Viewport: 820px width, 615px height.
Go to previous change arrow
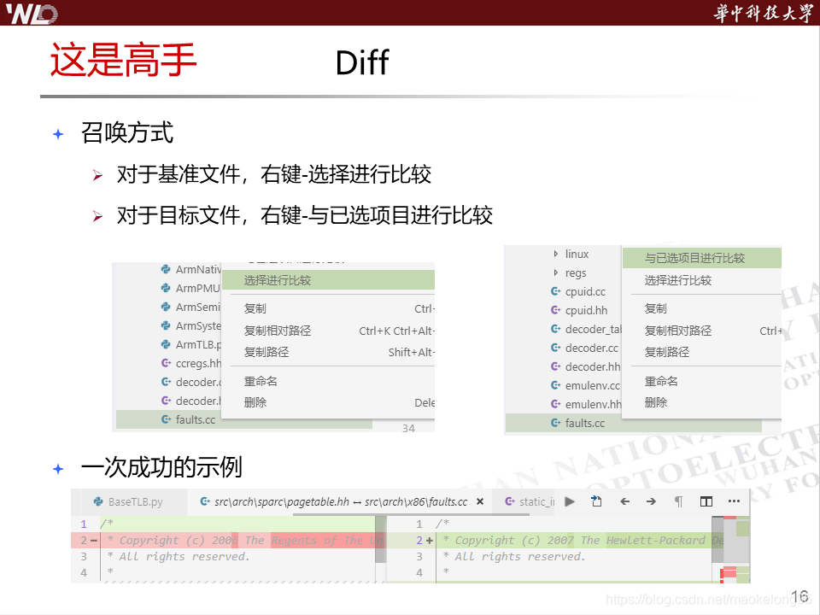point(625,501)
